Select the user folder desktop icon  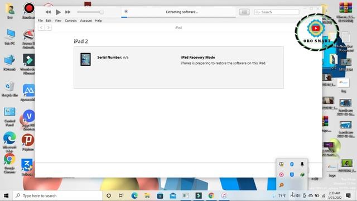(x=10, y=11)
